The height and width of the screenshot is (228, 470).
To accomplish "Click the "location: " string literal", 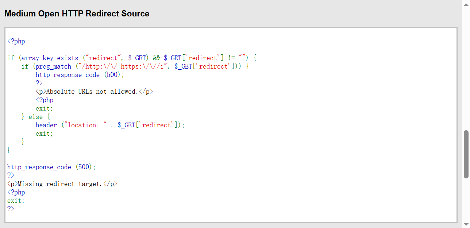I will 85,125.
